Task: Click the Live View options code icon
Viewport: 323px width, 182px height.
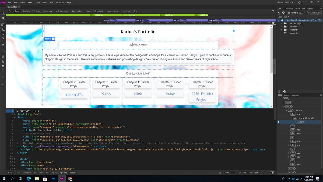Action: 3,25
